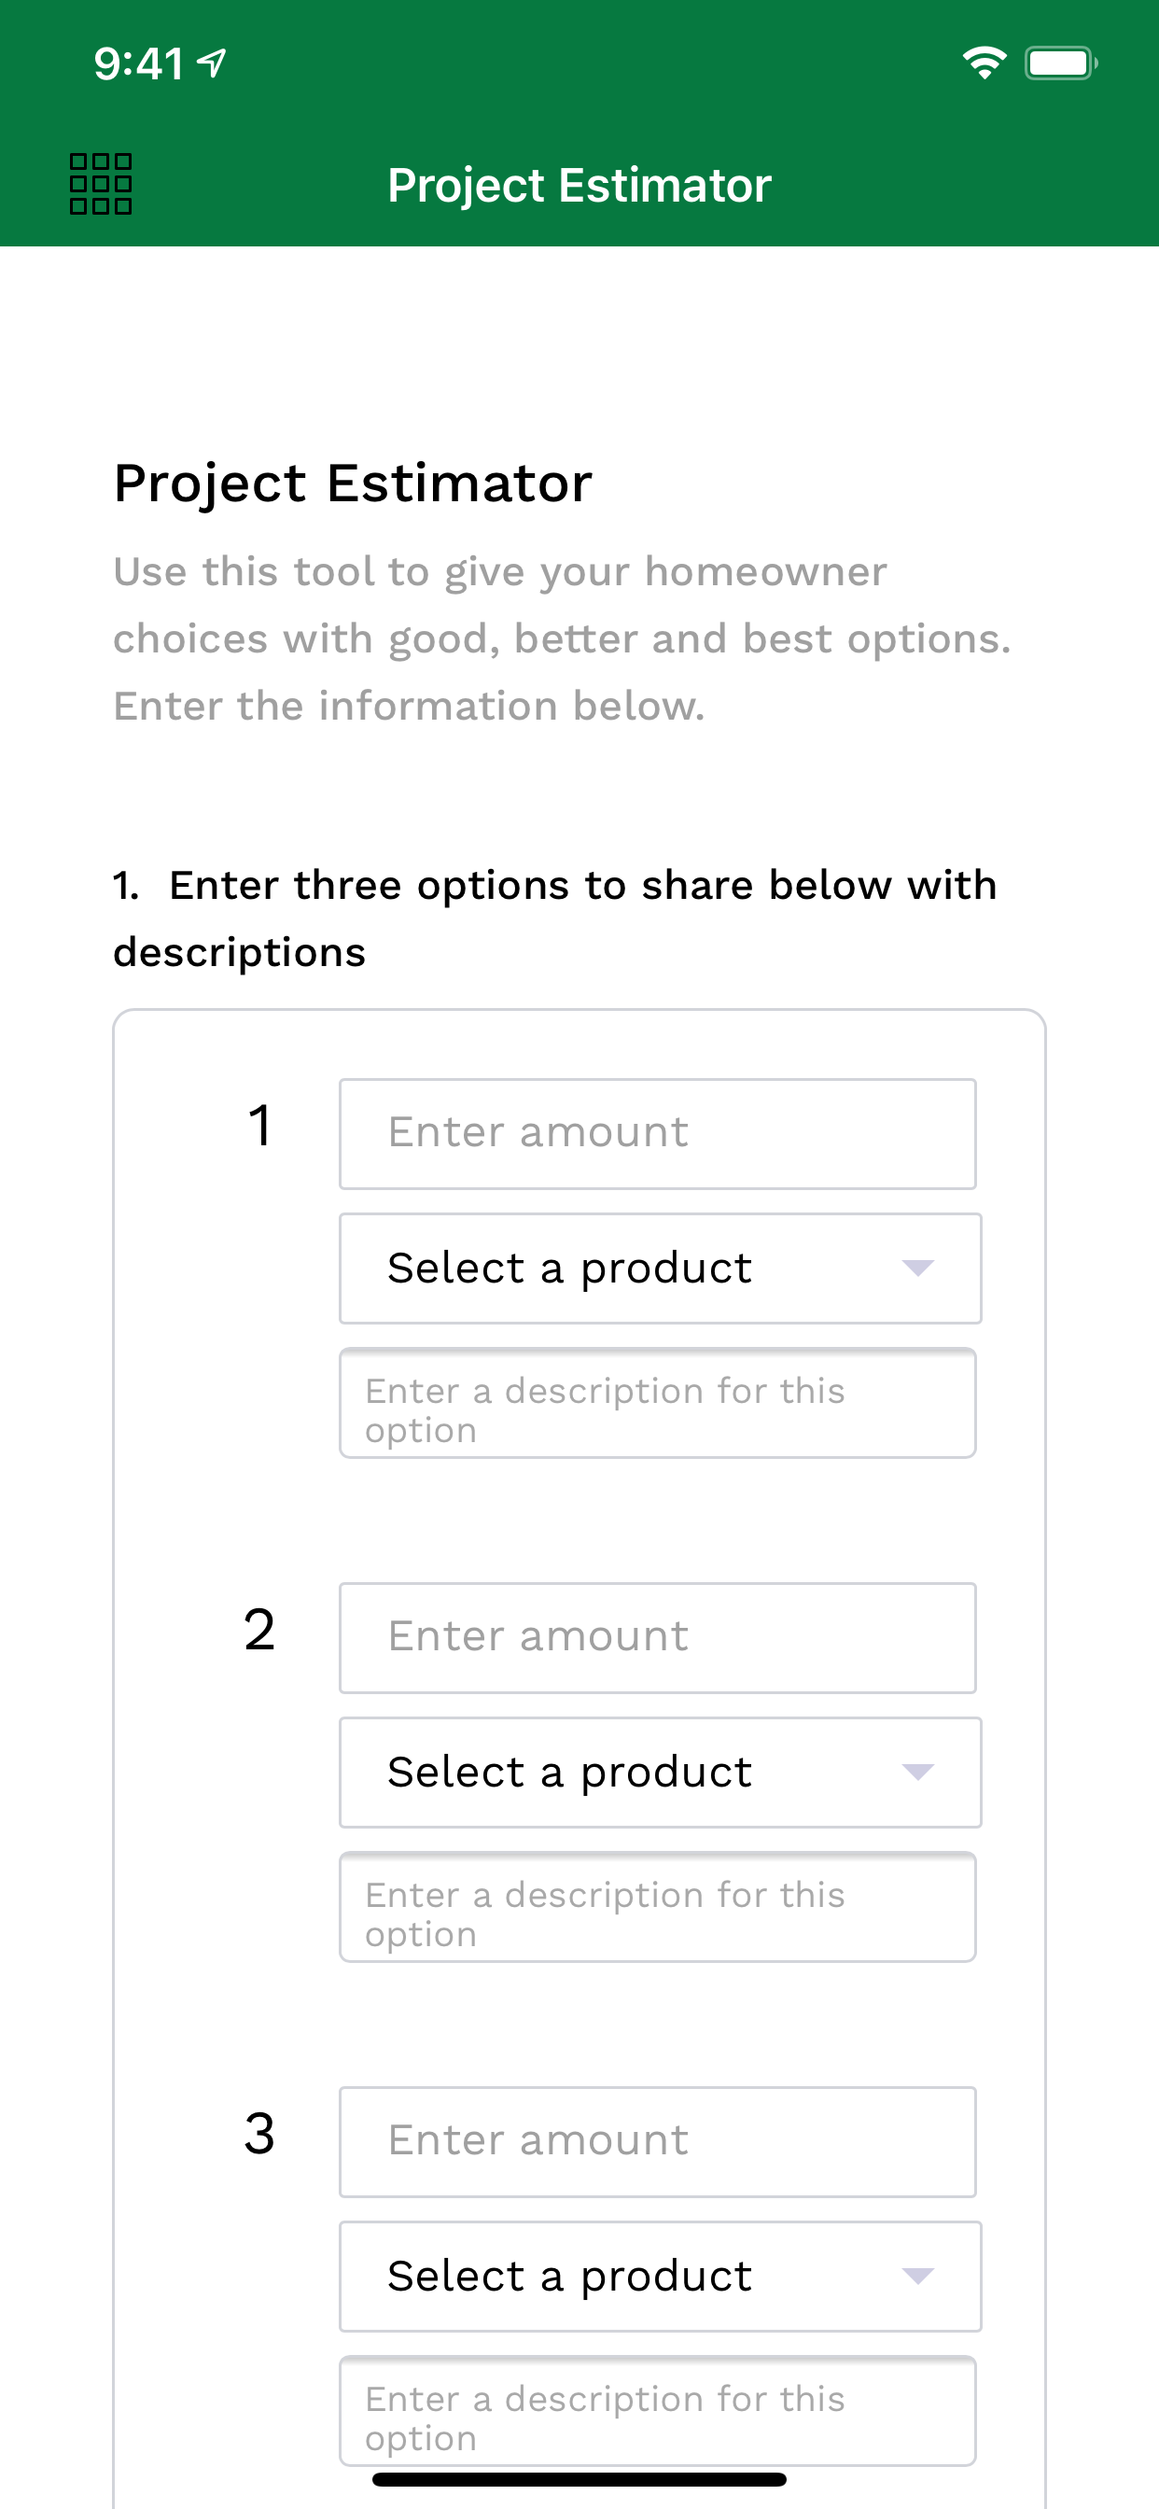Click the description field for option 1
1159x2509 pixels.
(x=657, y=1404)
